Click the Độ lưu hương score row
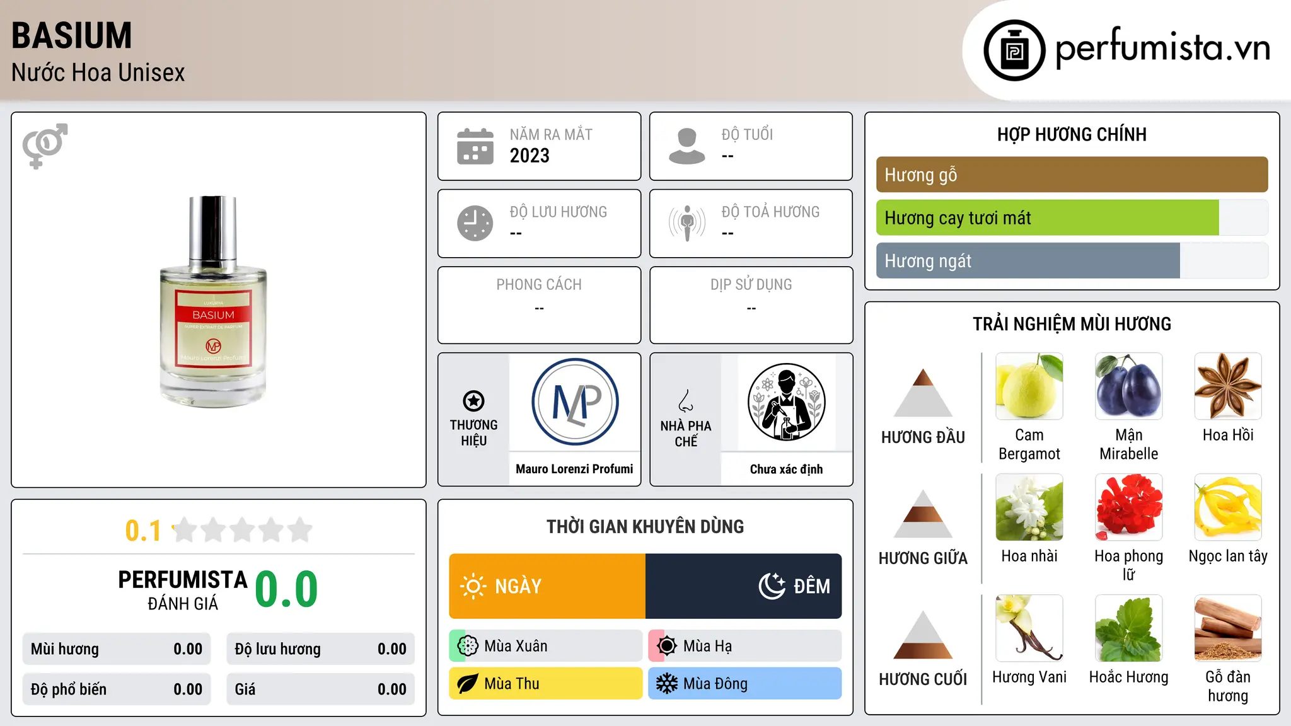The image size is (1291, 726). click(321, 649)
